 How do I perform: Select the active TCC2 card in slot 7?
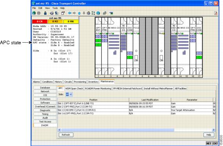point(136,46)
